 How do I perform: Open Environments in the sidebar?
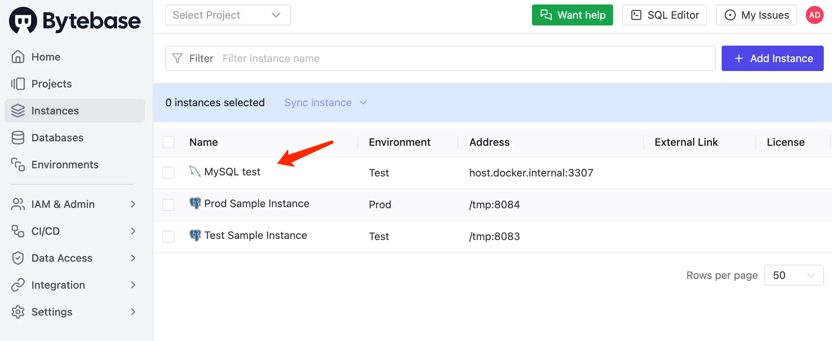tap(75, 165)
